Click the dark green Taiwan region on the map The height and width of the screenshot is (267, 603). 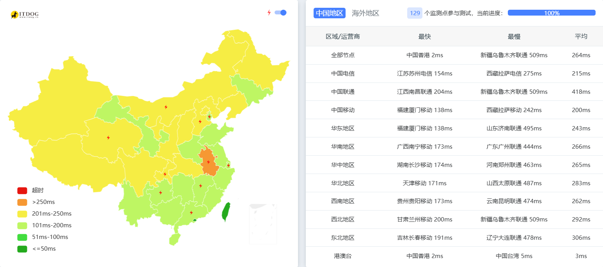click(x=226, y=211)
